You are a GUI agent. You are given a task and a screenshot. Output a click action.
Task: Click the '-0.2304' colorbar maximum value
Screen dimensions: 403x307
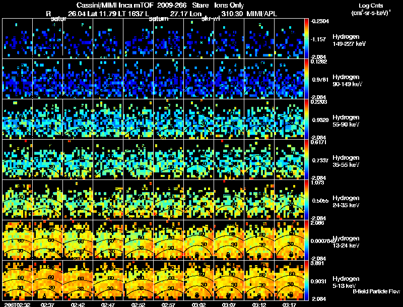[319, 21]
